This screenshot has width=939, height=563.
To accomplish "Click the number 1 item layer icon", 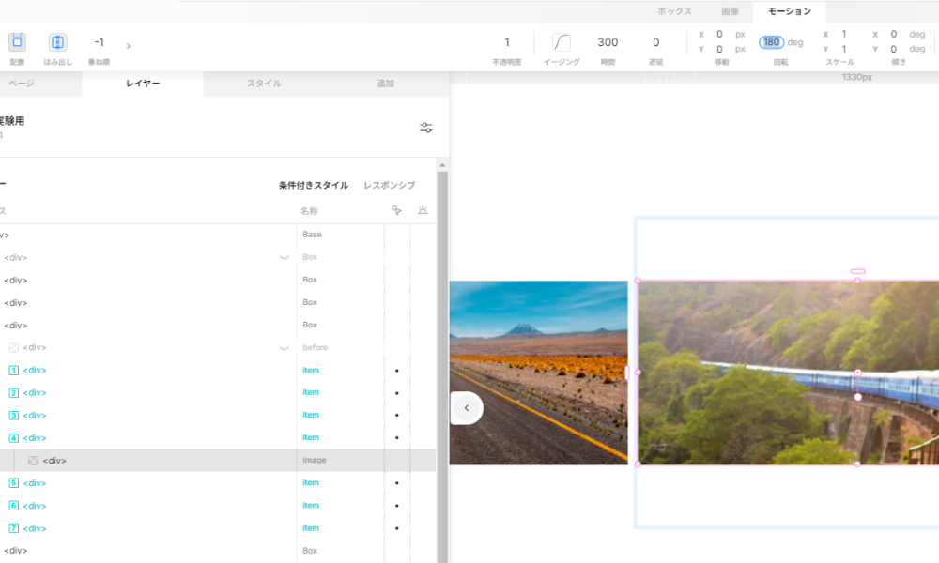I will pyautogui.click(x=13, y=370).
